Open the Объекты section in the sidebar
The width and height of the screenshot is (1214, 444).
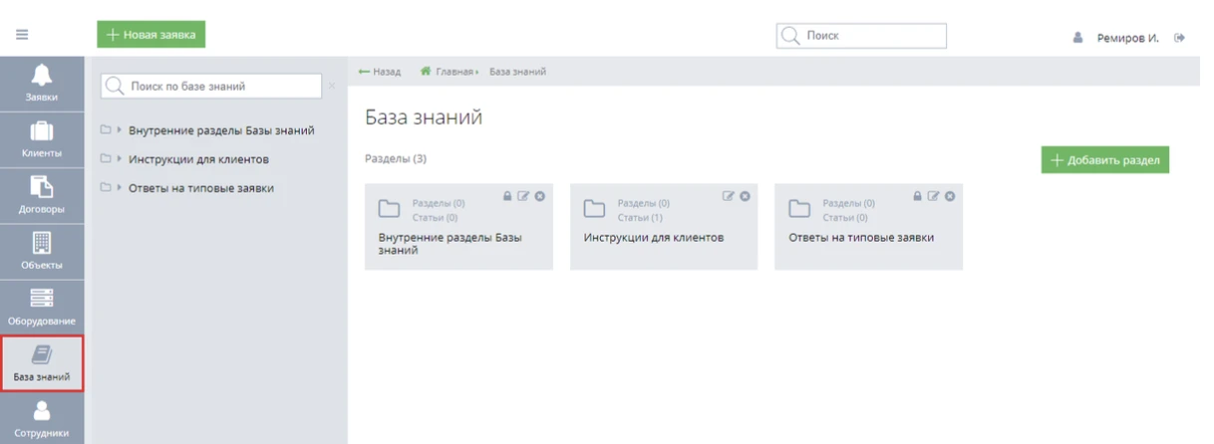(42, 251)
